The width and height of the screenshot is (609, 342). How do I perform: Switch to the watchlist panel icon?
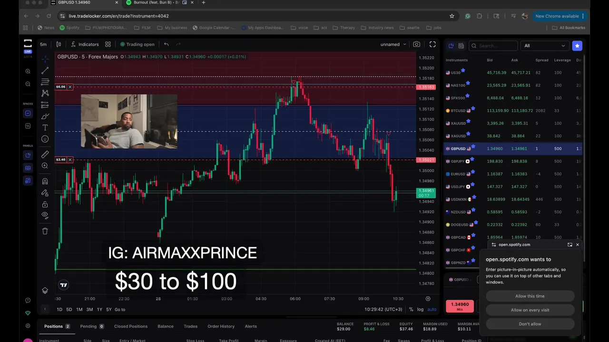pos(451,46)
